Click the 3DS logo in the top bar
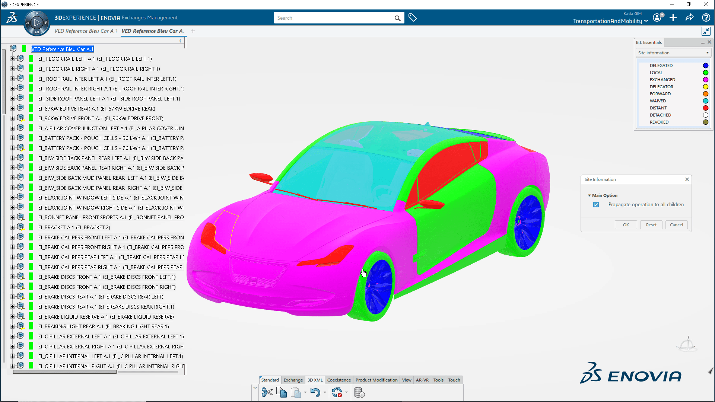 (12, 17)
